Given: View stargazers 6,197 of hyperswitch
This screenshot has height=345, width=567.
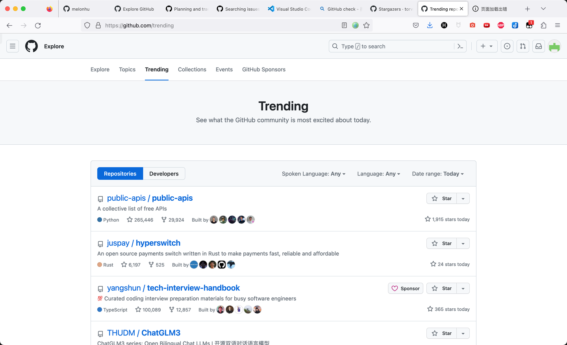Looking at the screenshot, I should 131,265.
